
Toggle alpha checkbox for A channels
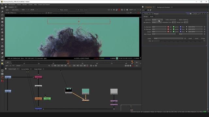tap(186, 27)
